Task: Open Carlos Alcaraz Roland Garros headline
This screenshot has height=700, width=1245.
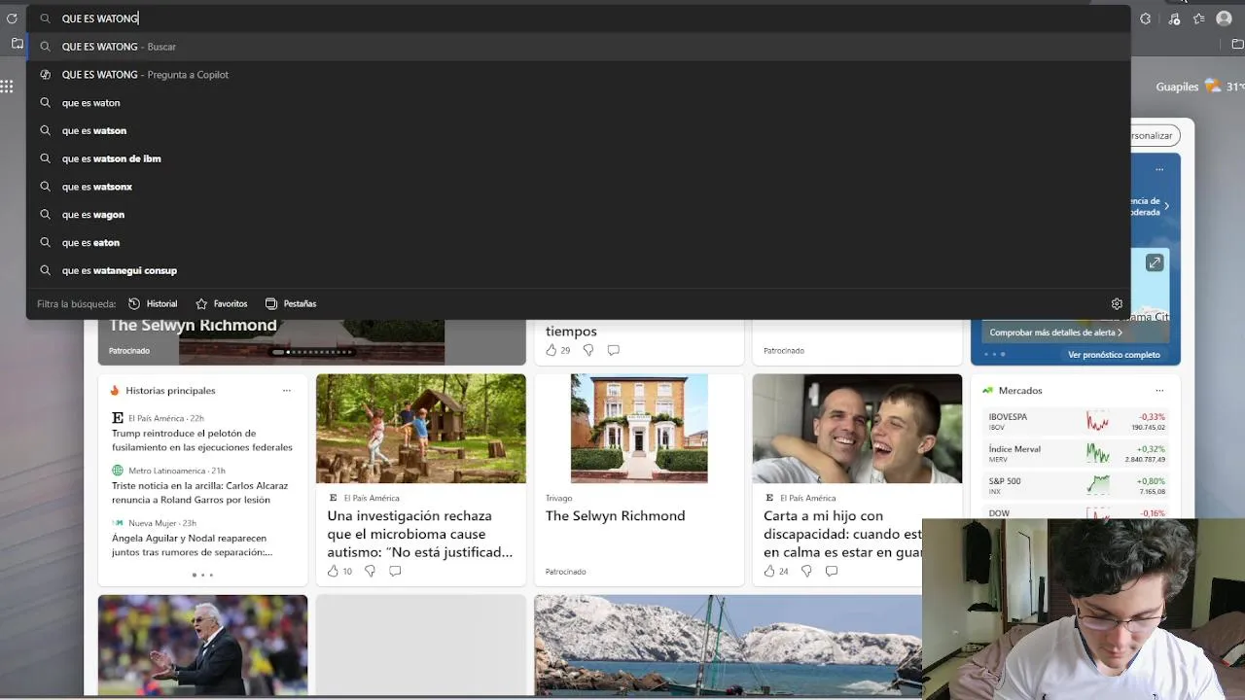Action: pos(200,493)
